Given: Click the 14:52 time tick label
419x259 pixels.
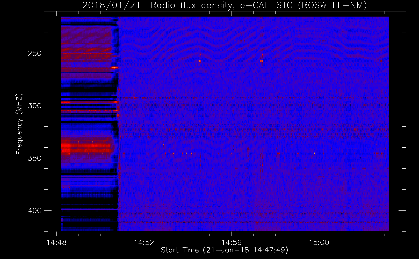Looking at the screenshot, I should [144, 243].
